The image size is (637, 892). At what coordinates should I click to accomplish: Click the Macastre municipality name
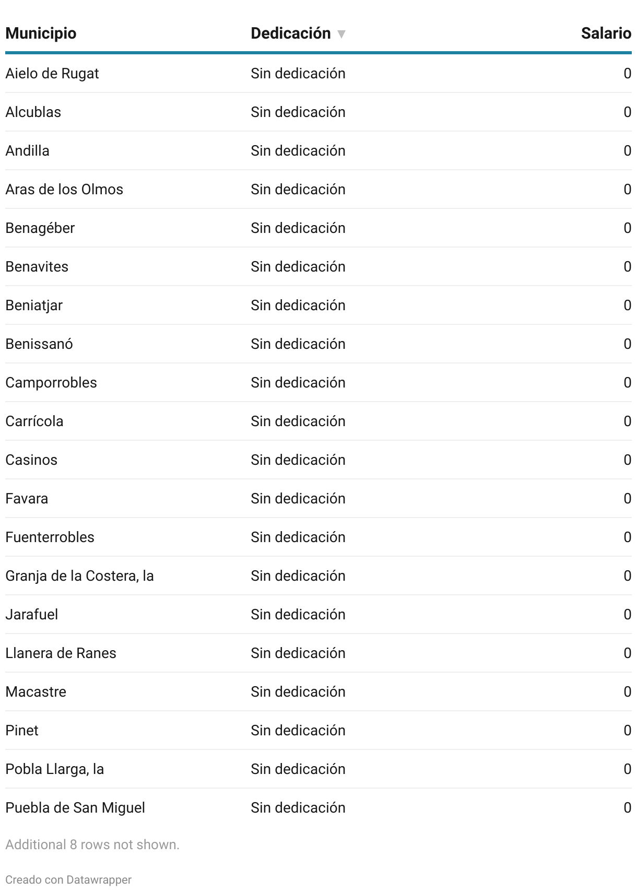pyautogui.click(x=36, y=692)
